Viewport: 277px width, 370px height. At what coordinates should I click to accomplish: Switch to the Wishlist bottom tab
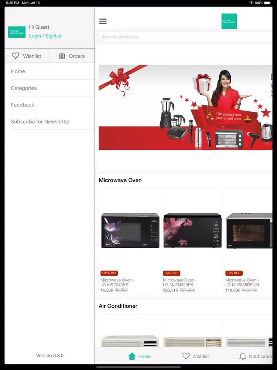point(195,356)
